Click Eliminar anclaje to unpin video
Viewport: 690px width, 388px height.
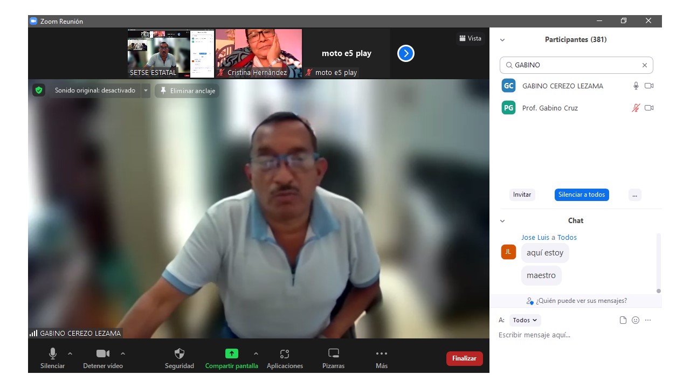coord(187,91)
